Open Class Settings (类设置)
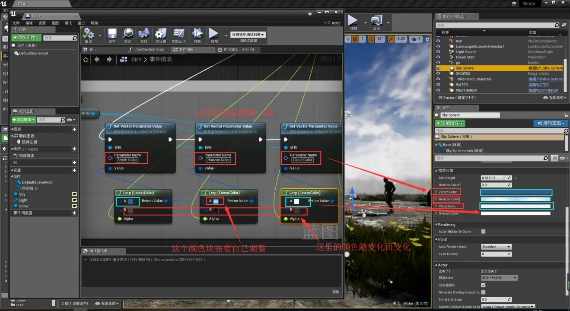Viewport: 570px width, 311px height. 160,35
